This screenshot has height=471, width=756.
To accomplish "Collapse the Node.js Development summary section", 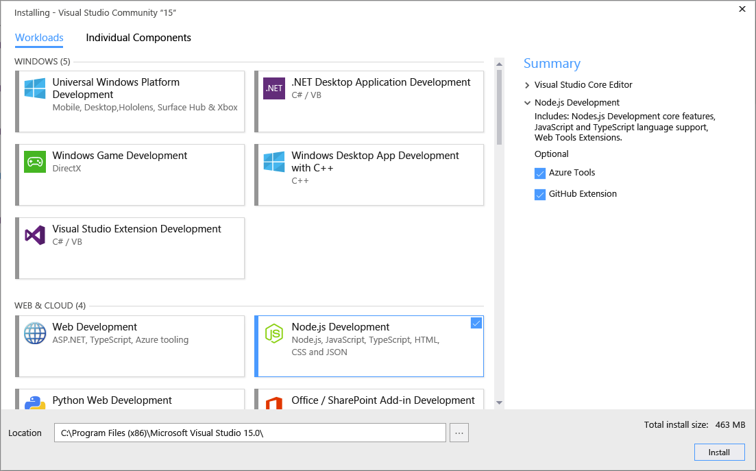I will pos(527,103).
